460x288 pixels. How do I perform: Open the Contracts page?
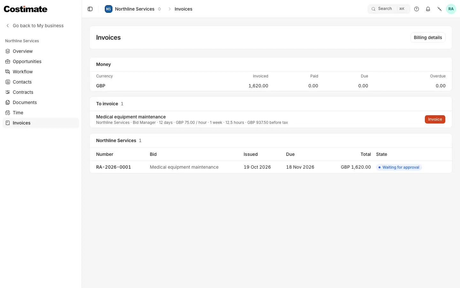41,92
